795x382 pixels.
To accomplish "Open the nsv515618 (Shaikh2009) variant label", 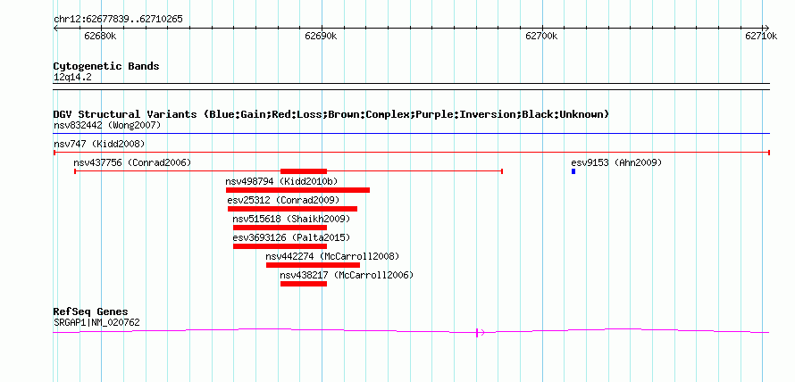I will pos(291,219).
